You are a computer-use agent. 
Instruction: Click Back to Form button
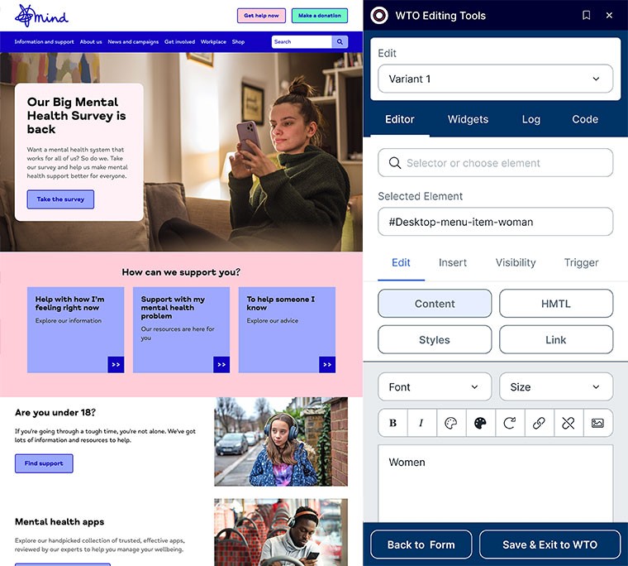click(x=421, y=544)
